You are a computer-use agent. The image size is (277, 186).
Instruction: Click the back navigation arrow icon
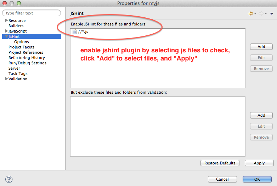point(250,13)
